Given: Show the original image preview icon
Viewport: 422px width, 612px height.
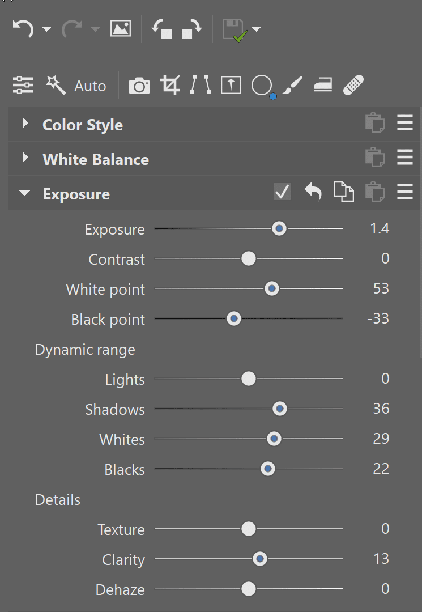Looking at the screenshot, I should [121, 28].
